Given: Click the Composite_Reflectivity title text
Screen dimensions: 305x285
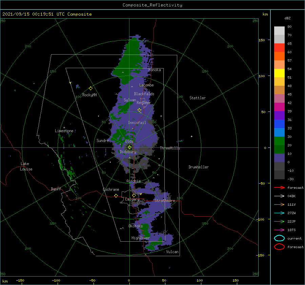Looking at the screenshot, I should tap(152, 5).
